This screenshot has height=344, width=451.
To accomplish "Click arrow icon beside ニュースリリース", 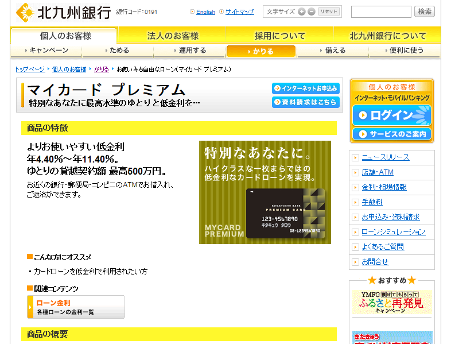I will coord(355,158).
